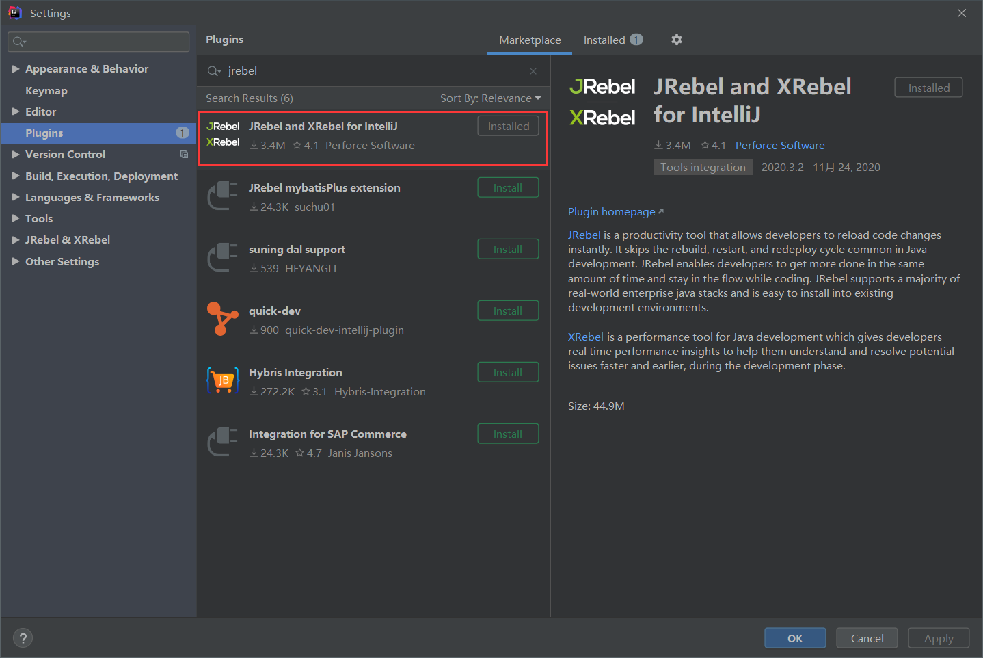Click the search magnifier in plugin search field
Viewport: 983px width, 658px height.
[214, 71]
